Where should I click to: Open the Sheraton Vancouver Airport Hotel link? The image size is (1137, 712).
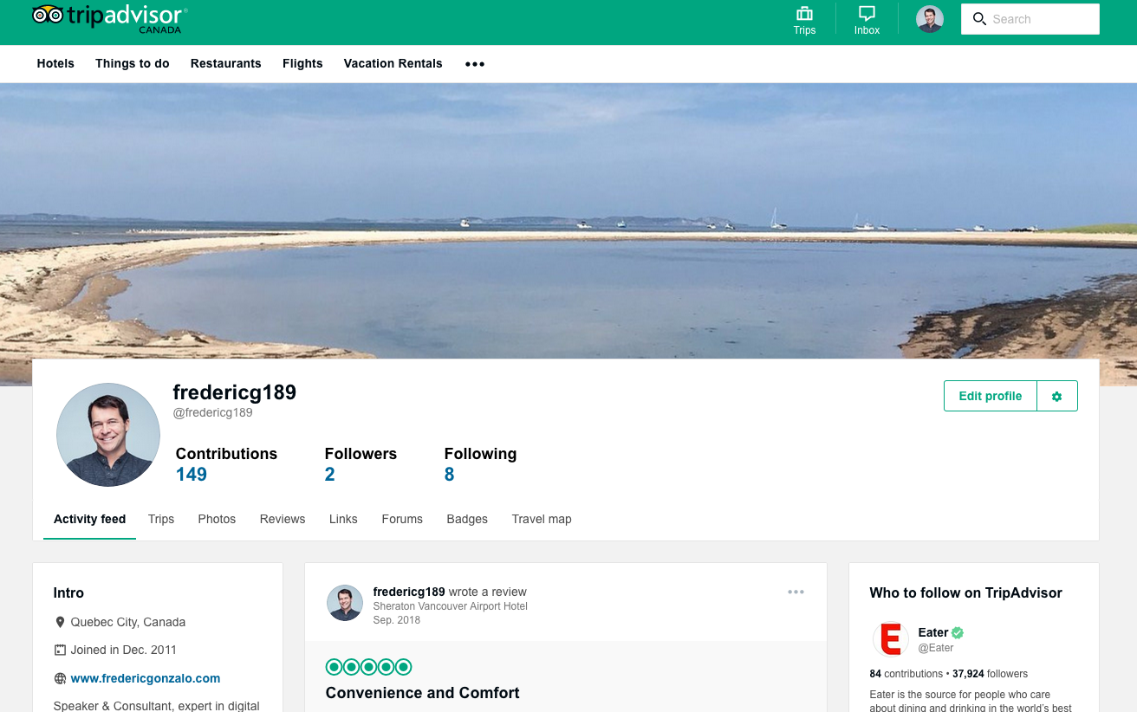coord(451,606)
